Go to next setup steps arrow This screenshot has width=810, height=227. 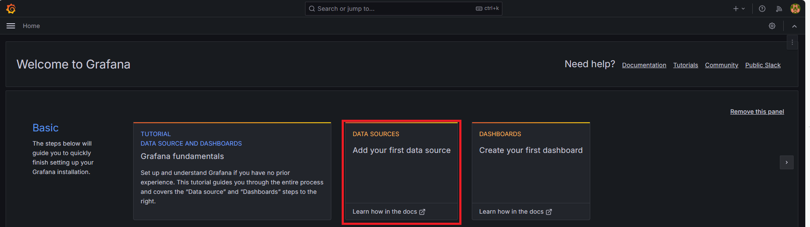coord(787,162)
